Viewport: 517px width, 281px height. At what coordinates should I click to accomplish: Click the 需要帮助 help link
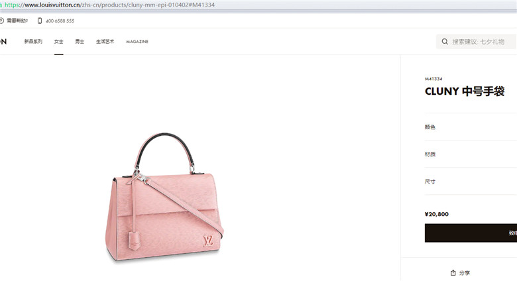[17, 21]
